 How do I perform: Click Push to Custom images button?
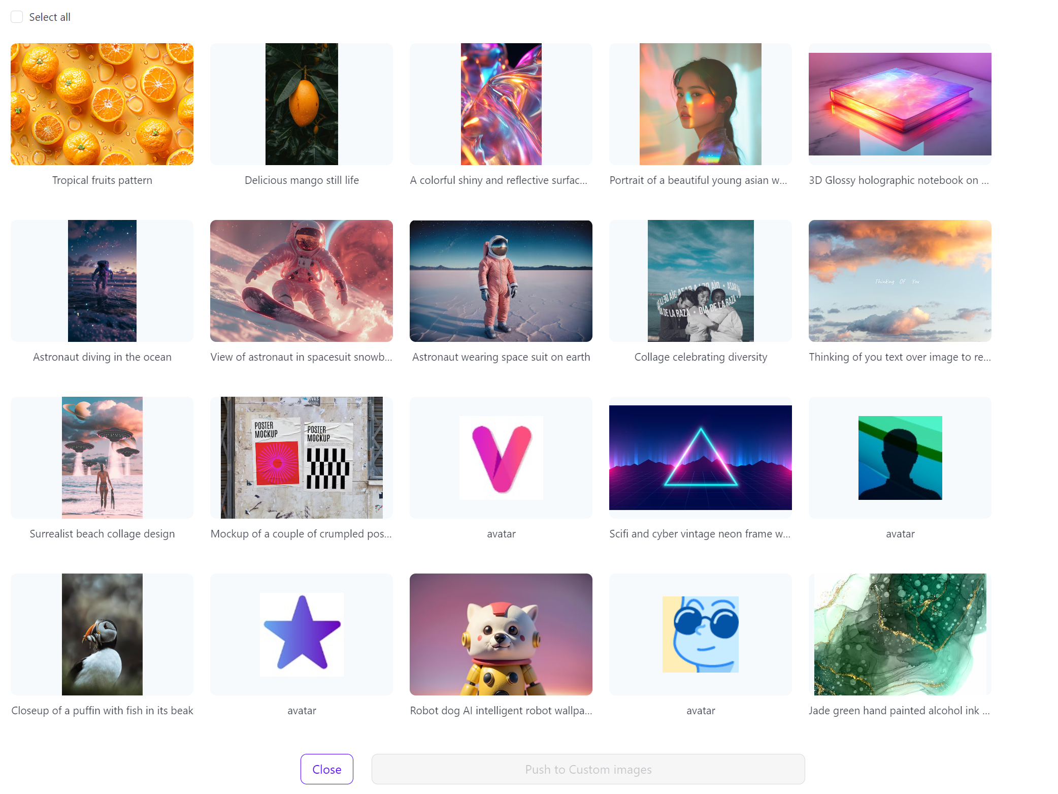click(588, 769)
